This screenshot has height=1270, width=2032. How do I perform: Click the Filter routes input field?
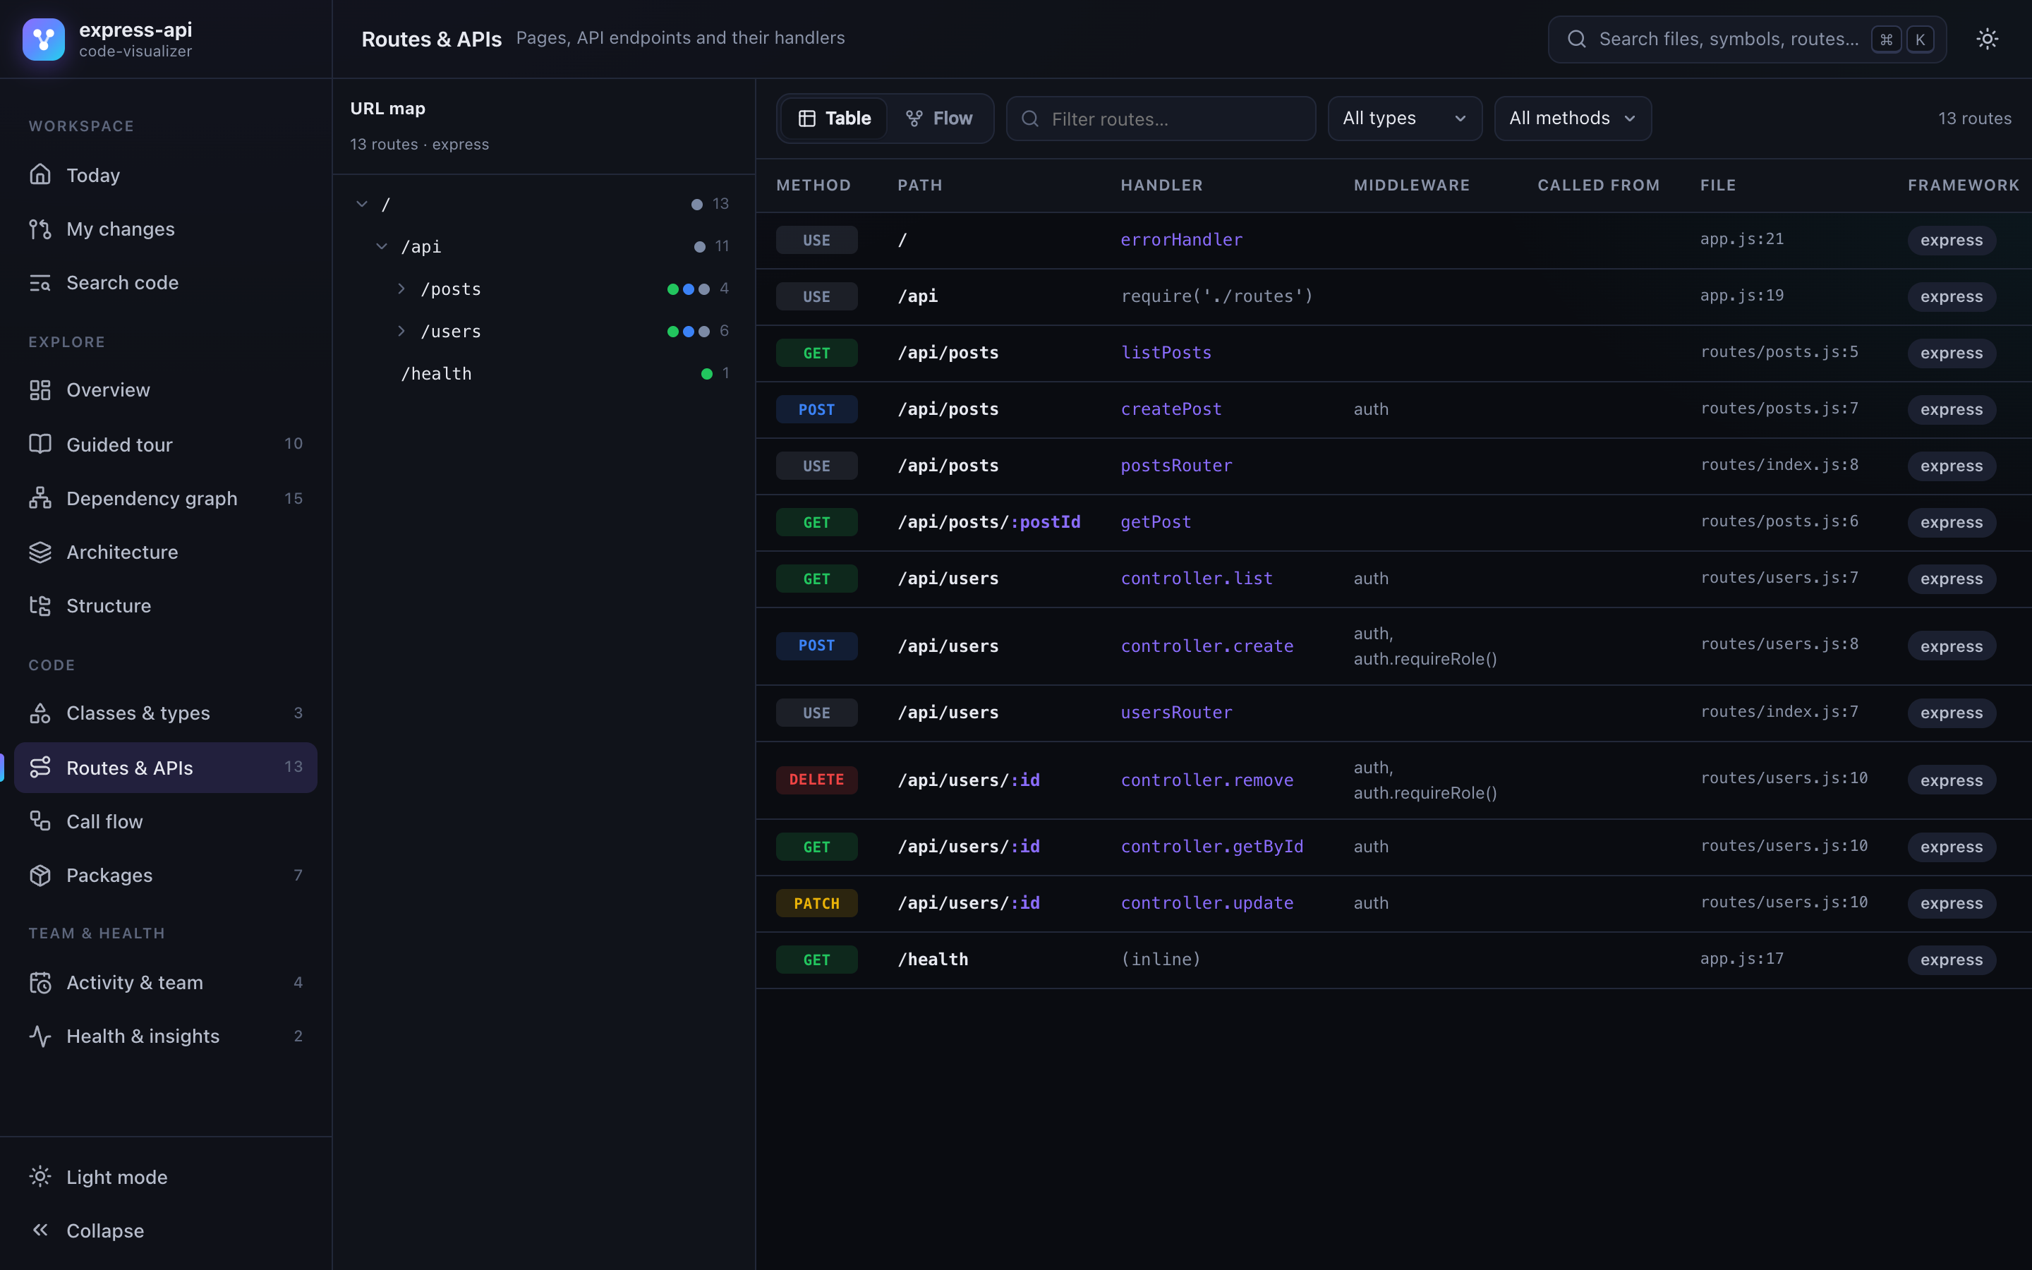(x=1161, y=119)
